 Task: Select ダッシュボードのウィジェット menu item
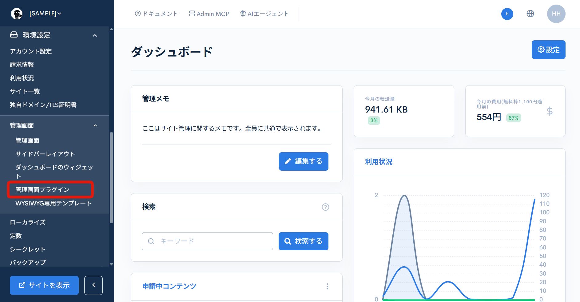click(x=54, y=172)
